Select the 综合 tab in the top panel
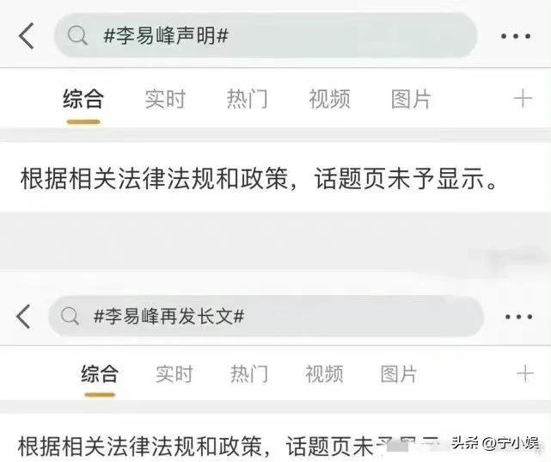The width and height of the screenshot is (551, 462). pos(83,99)
